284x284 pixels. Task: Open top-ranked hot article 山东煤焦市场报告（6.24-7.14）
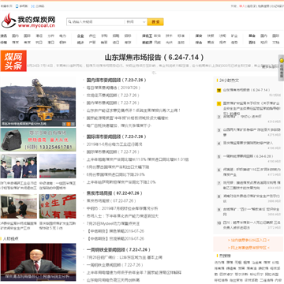pos(247,90)
